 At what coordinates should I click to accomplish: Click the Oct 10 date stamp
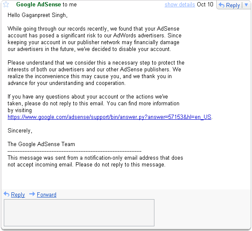[x=205, y=5]
